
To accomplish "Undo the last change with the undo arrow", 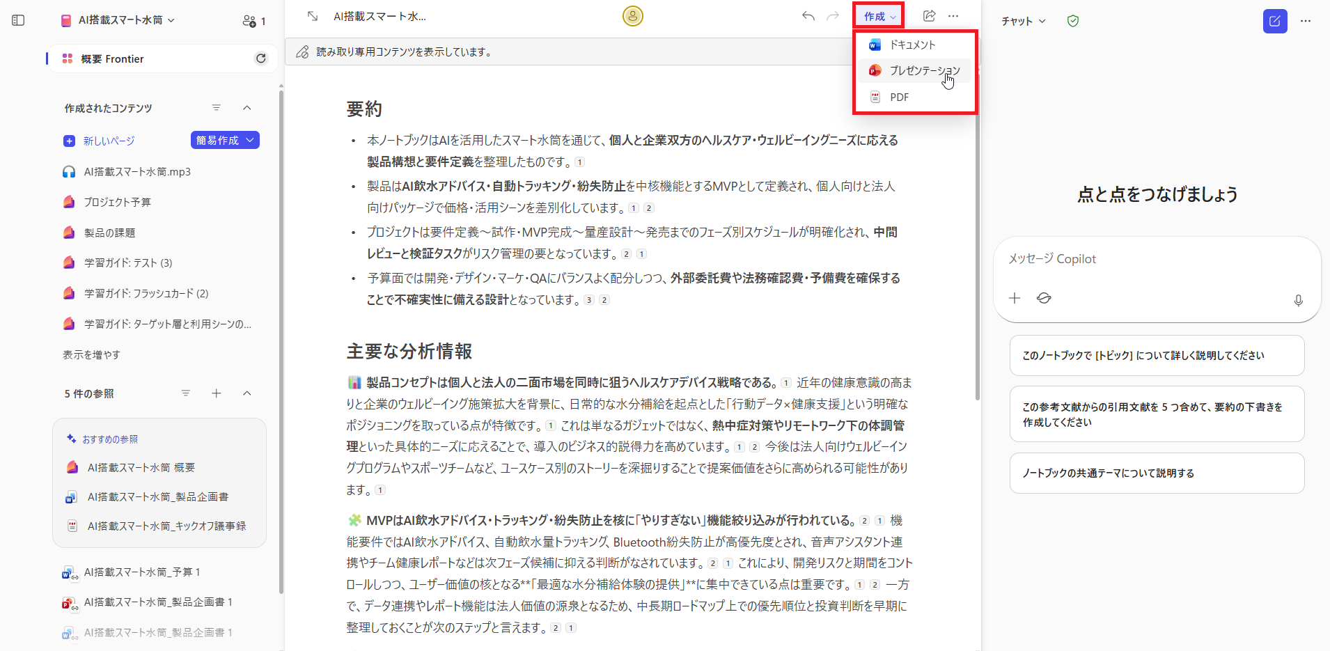I will click(808, 15).
